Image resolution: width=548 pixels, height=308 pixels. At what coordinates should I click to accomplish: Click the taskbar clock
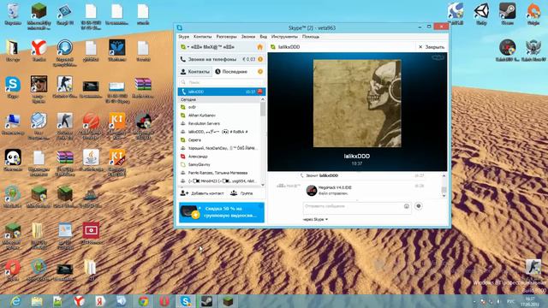click(530, 301)
